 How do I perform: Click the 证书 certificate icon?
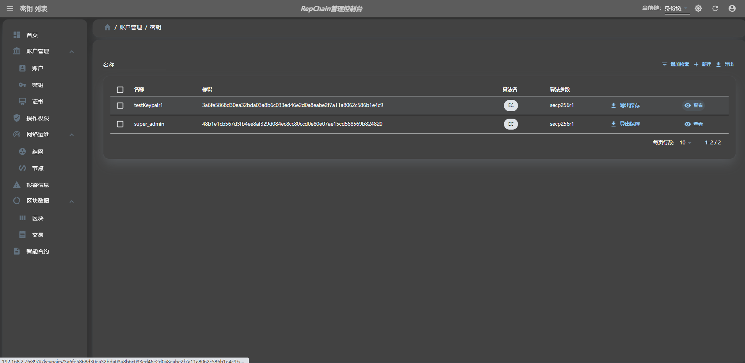(x=23, y=101)
